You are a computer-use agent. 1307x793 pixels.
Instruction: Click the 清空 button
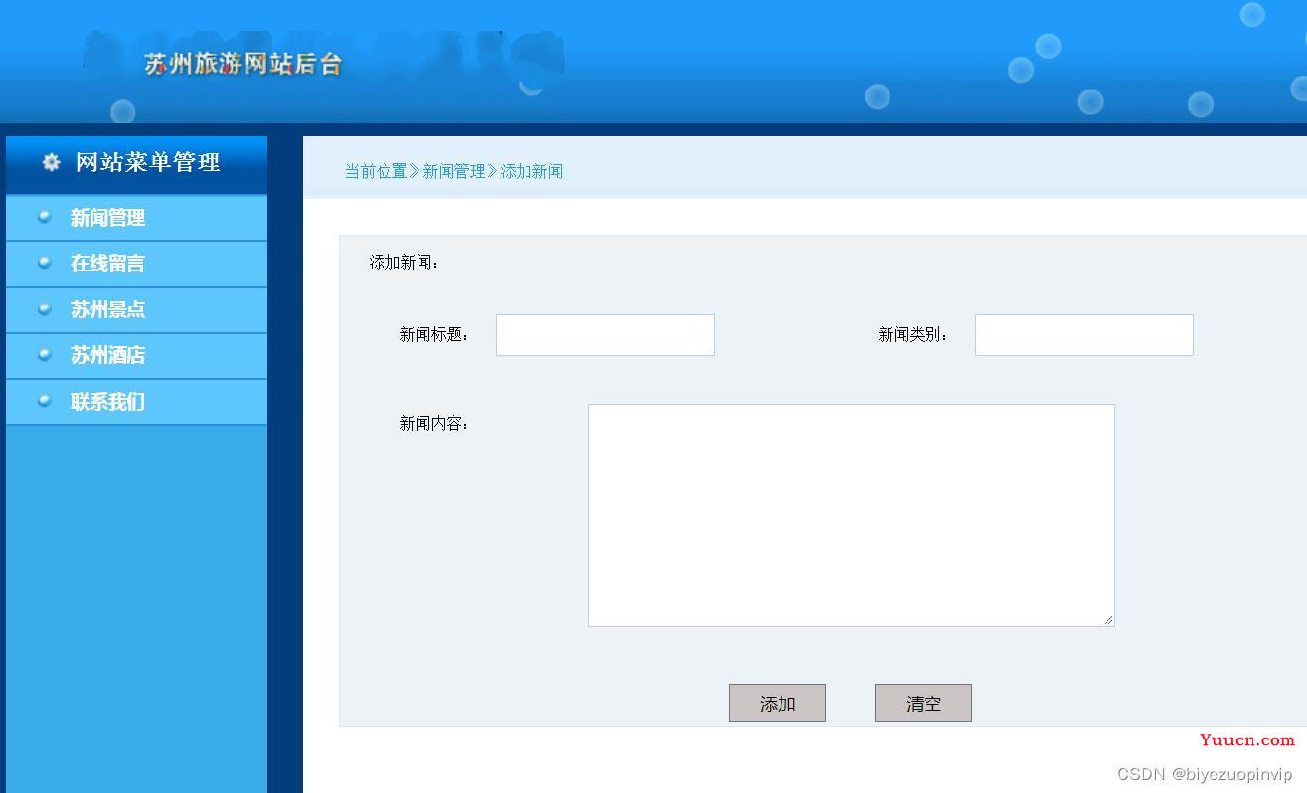(x=924, y=703)
